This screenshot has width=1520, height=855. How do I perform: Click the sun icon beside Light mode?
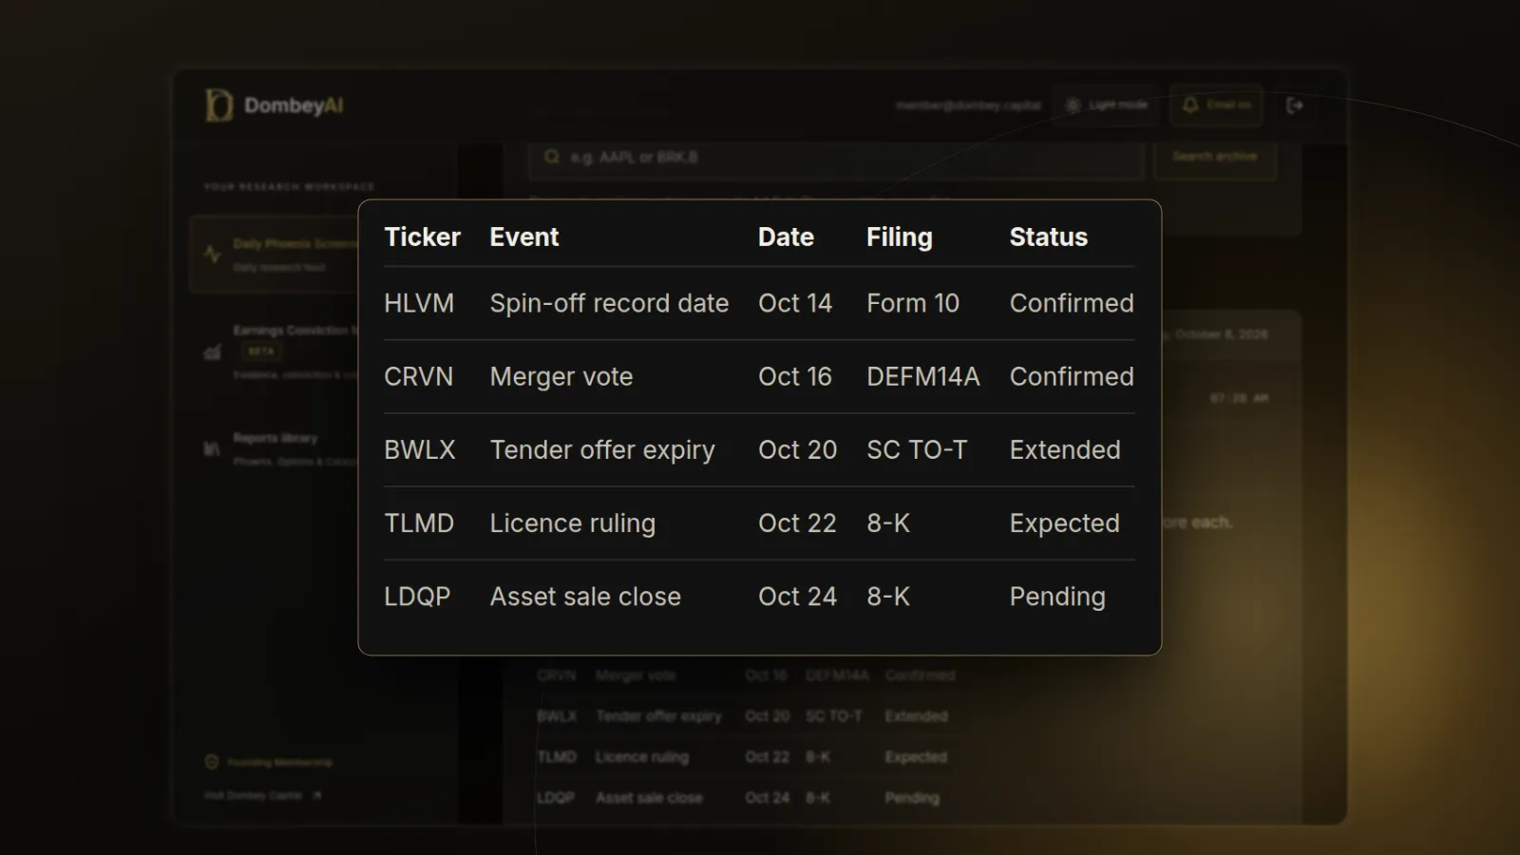pyautogui.click(x=1073, y=104)
